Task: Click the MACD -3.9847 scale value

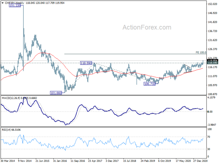Action: click(x=212, y=125)
